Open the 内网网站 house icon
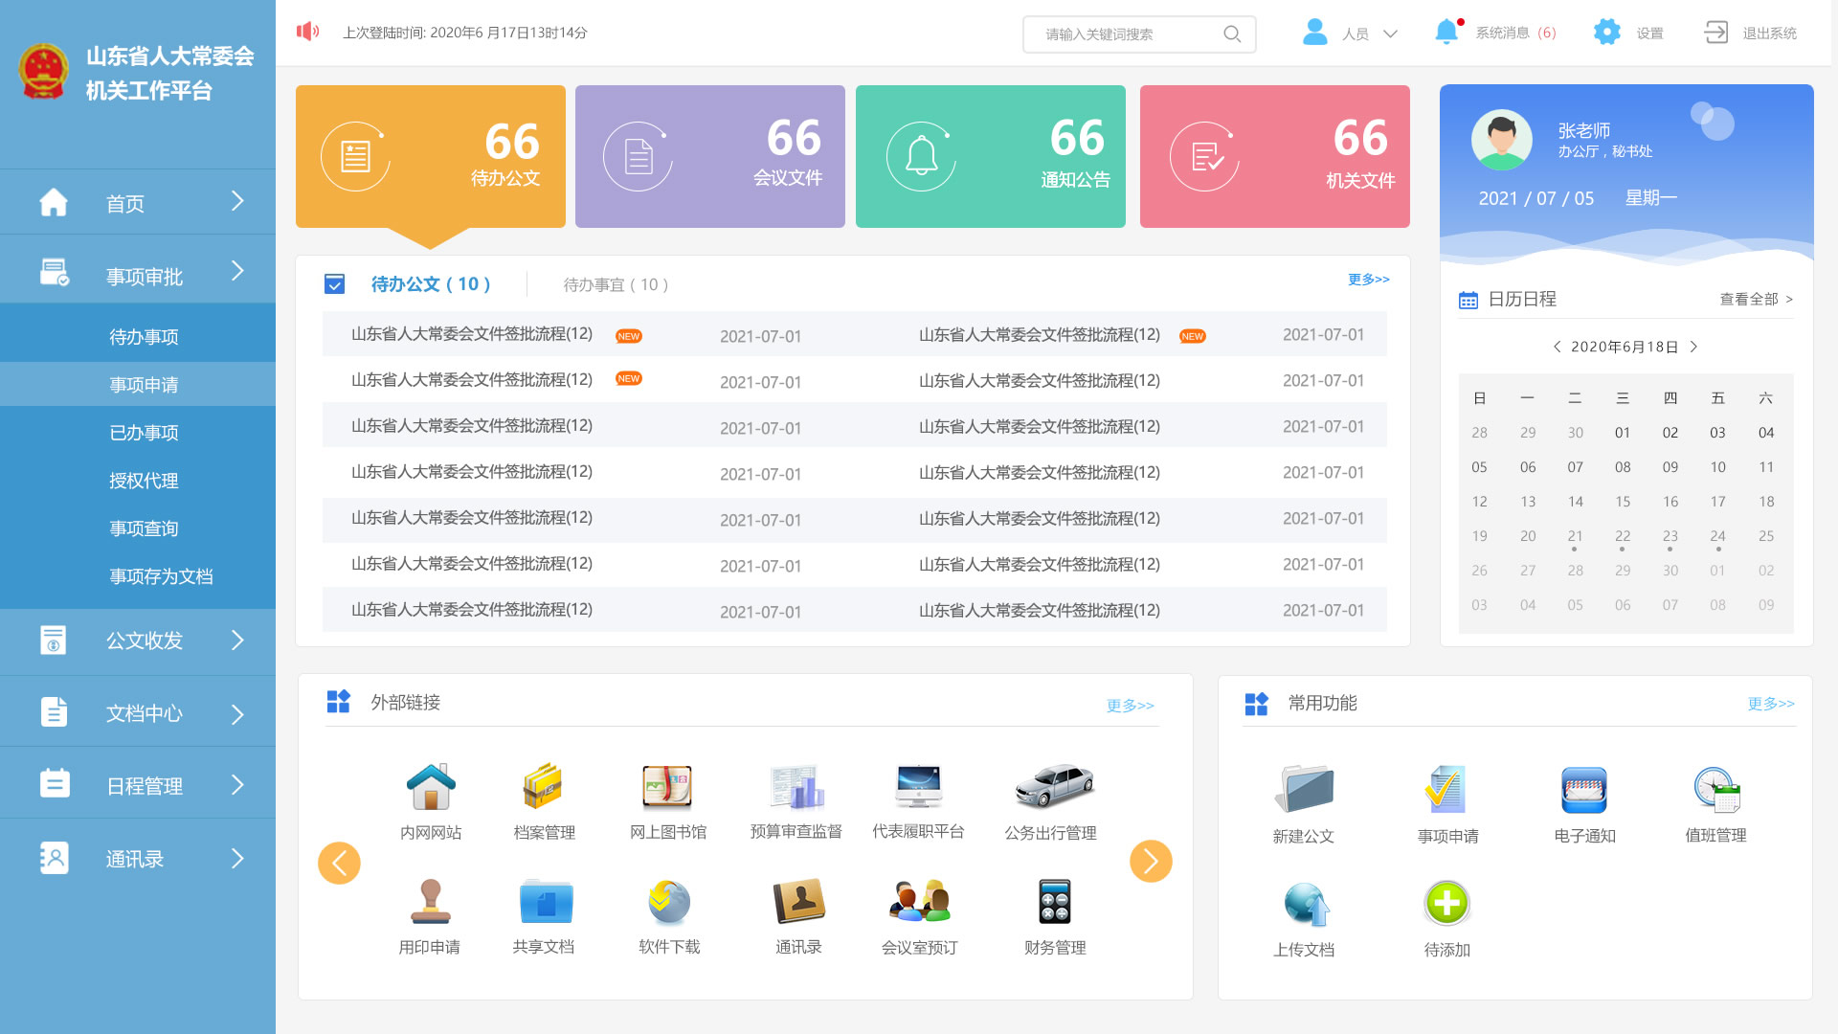The width and height of the screenshot is (1838, 1034). [431, 787]
